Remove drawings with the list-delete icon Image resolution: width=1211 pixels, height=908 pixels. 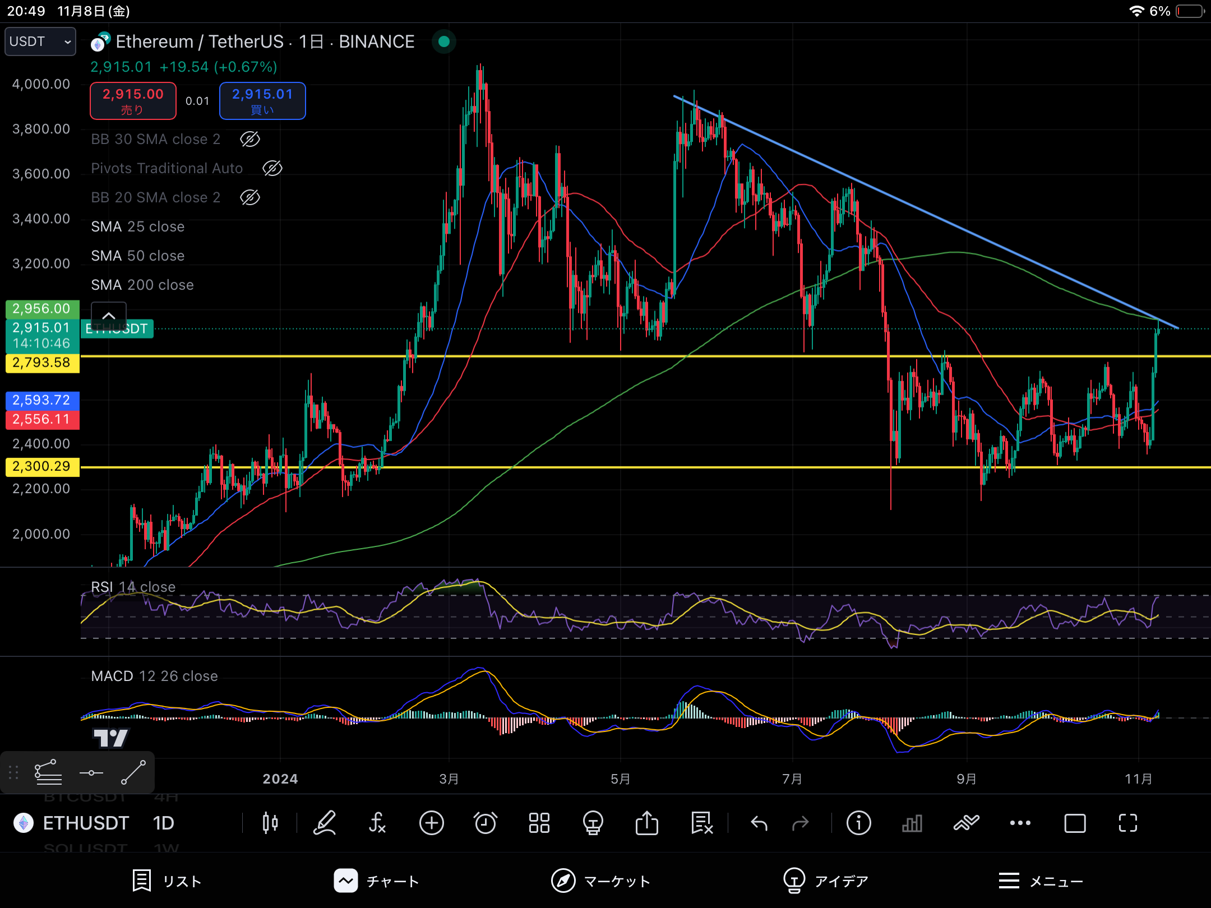click(x=702, y=823)
